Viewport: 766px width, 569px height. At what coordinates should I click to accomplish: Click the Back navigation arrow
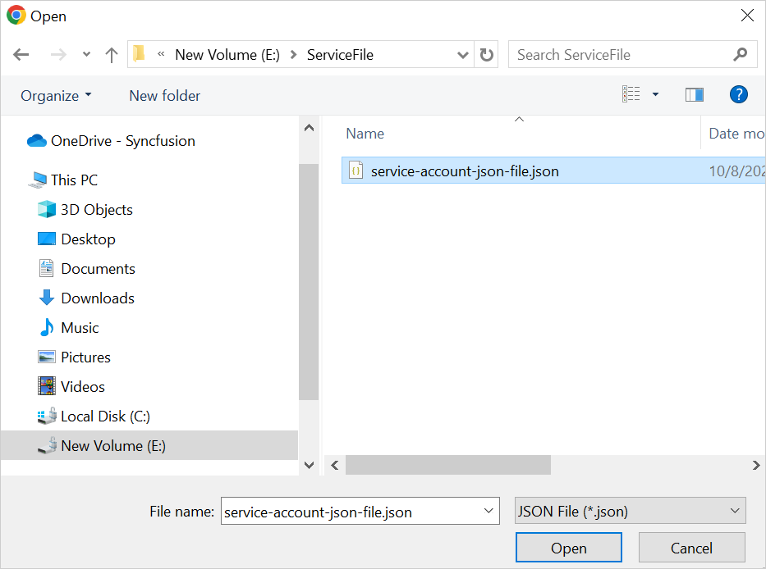click(x=21, y=55)
